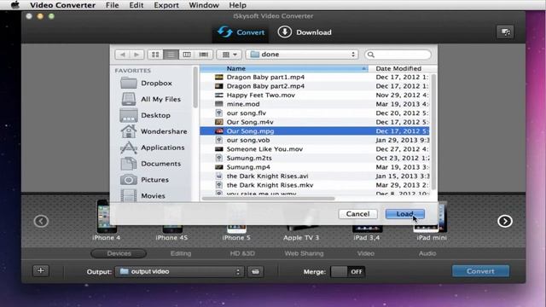Image resolution: width=546 pixels, height=307 pixels.
Task: Select Wondershare home folder in sidebar
Action: (x=154, y=131)
